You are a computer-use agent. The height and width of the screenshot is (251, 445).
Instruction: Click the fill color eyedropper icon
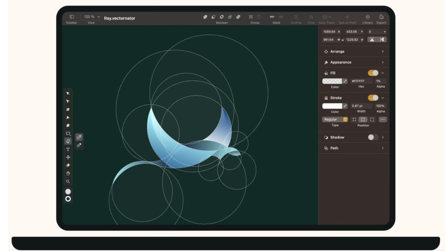point(345,81)
